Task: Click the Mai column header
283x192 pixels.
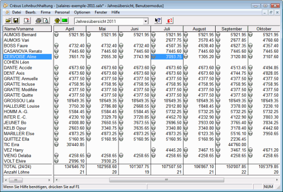Action: click(103, 29)
